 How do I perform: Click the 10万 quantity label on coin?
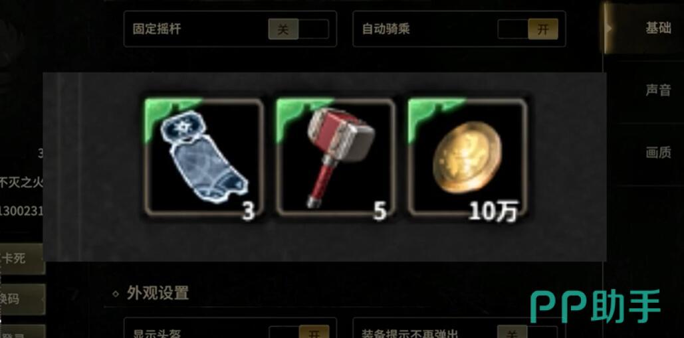[493, 212]
